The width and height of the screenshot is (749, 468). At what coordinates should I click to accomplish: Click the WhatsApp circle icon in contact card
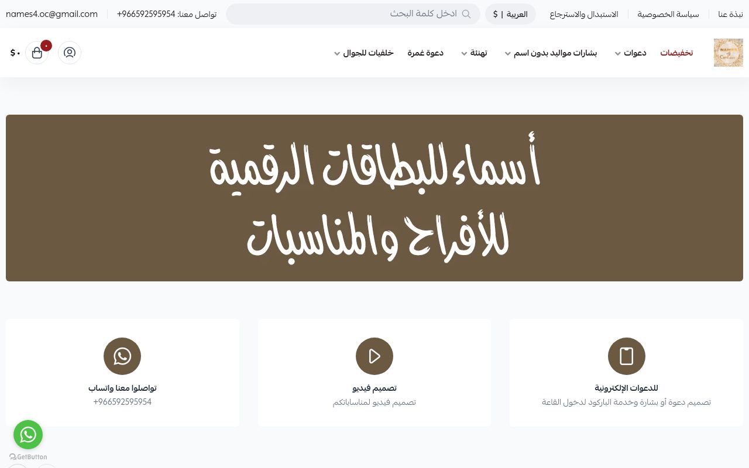pos(122,356)
